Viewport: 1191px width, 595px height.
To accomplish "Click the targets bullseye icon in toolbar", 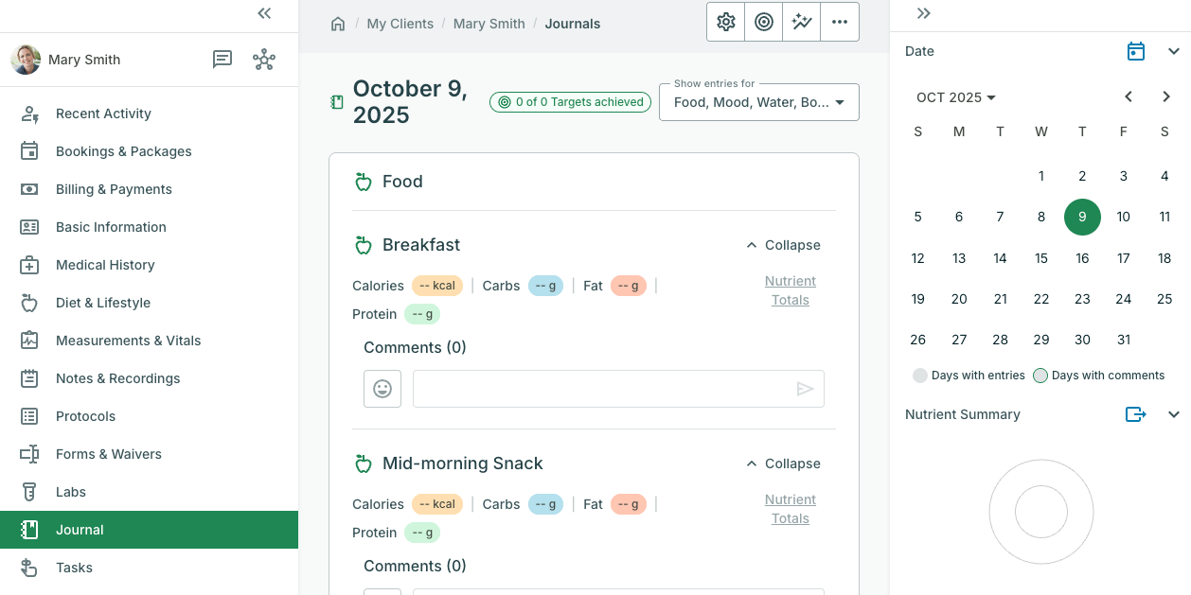I will [764, 23].
